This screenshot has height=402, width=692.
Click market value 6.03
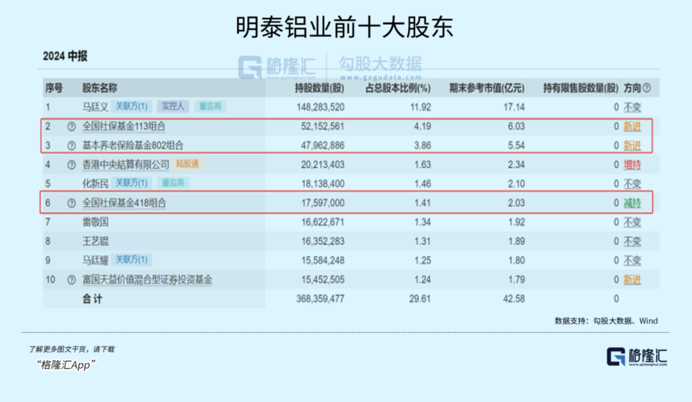pyautogui.click(x=516, y=127)
